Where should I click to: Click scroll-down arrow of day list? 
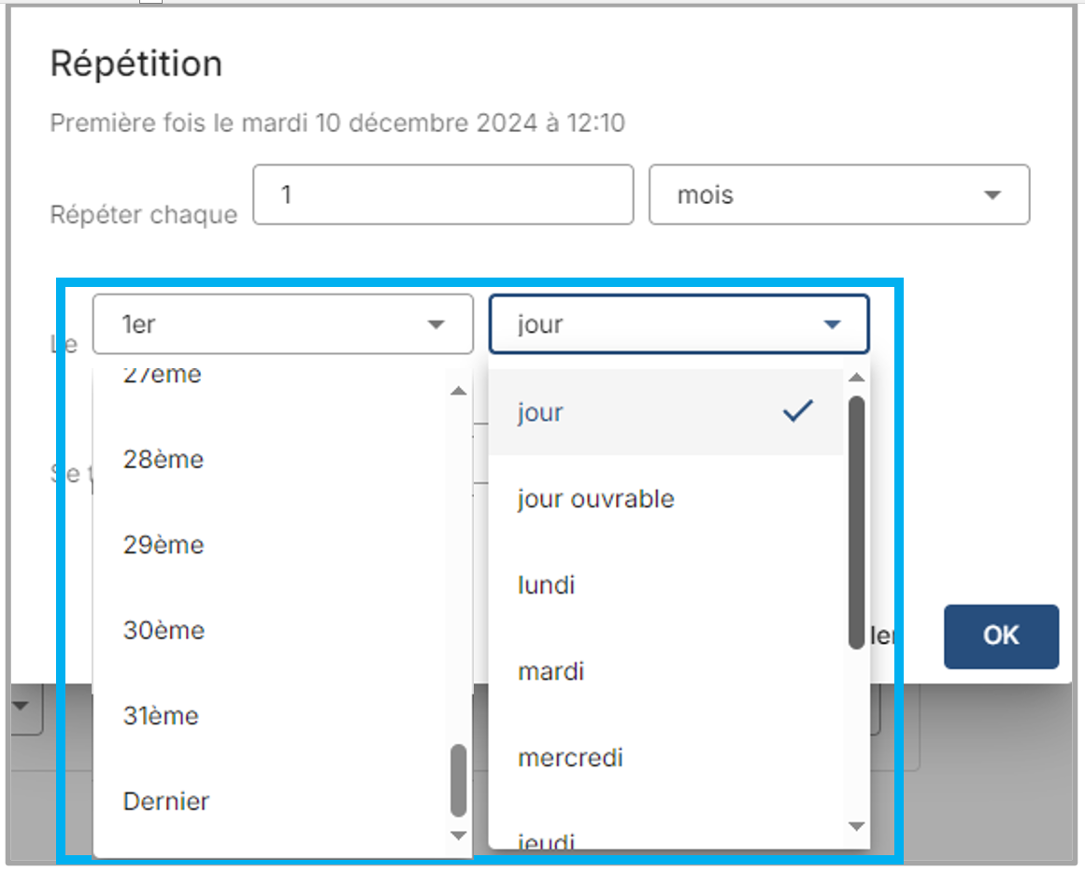tap(856, 825)
